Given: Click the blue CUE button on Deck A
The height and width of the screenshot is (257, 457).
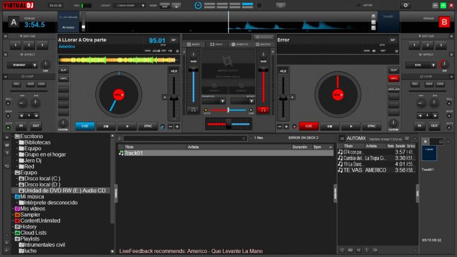Looking at the screenshot, I should coord(85,126).
